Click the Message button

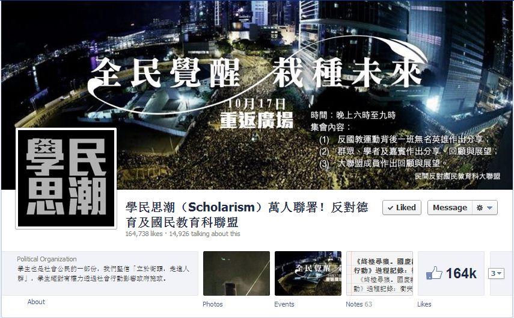[450, 208]
